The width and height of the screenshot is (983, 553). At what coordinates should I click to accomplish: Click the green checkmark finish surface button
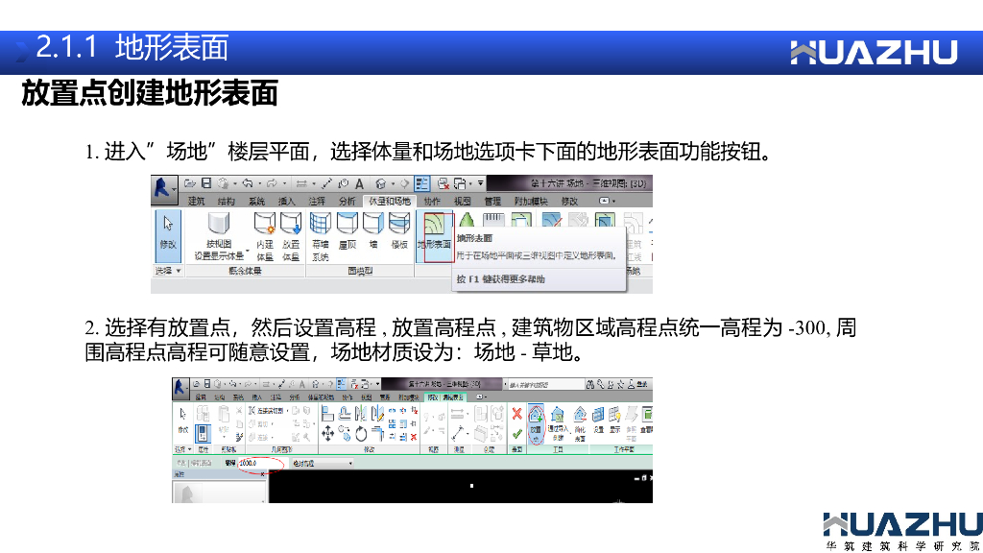click(x=517, y=434)
